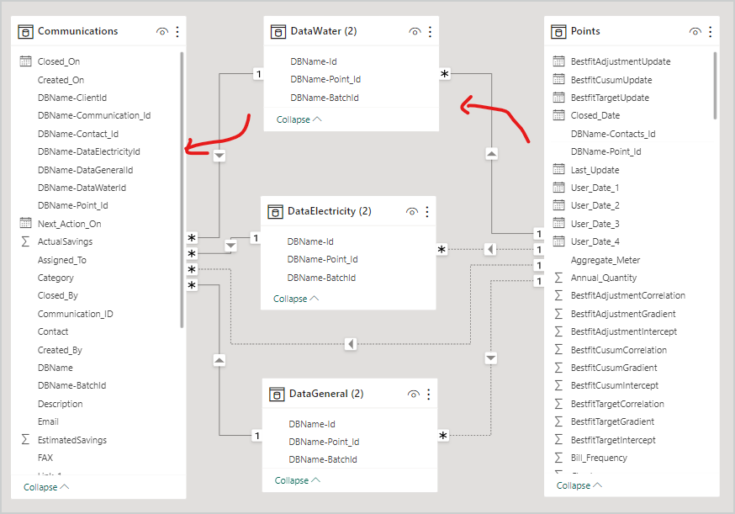Open DataElectricity (2) more options menu
The width and height of the screenshot is (735, 514).
click(427, 211)
